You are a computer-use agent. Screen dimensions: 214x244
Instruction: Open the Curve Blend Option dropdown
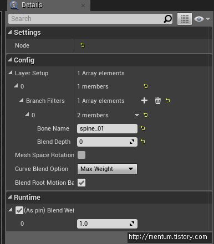click(x=107, y=169)
